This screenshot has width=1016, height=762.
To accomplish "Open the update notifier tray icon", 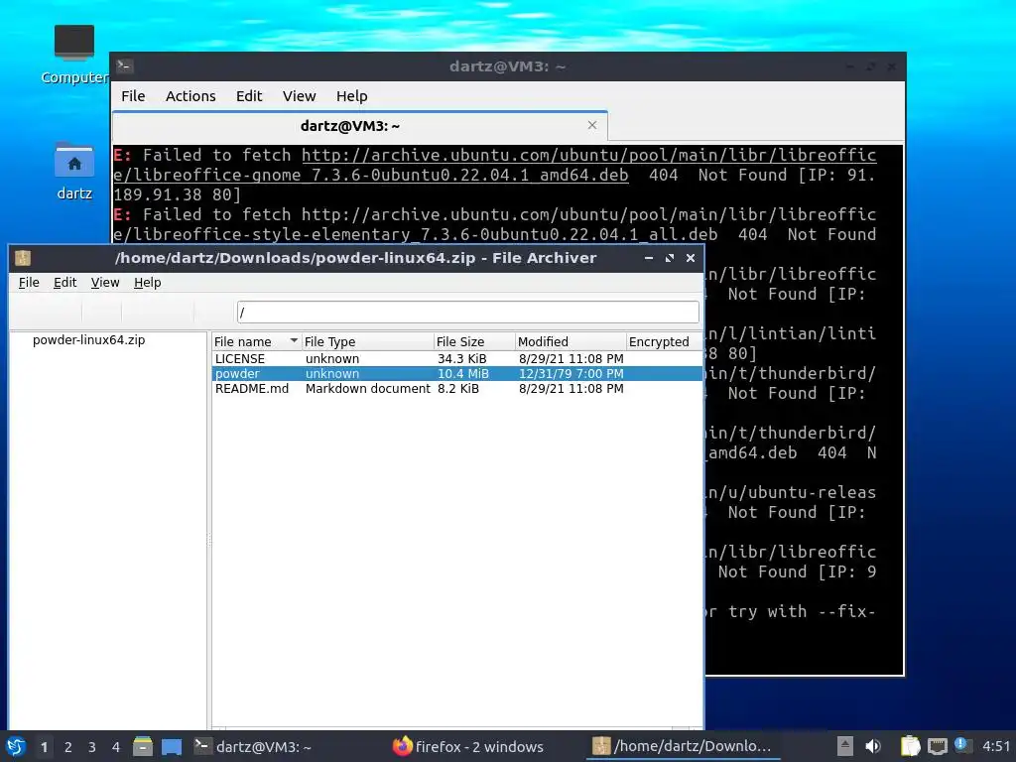I will 962,746.
